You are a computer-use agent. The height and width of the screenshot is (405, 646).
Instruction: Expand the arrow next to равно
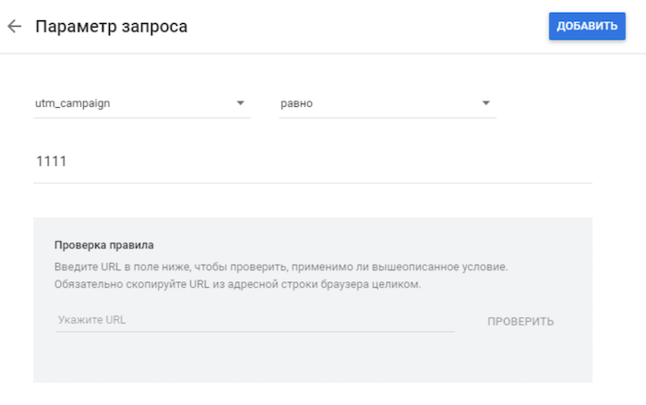tap(486, 103)
